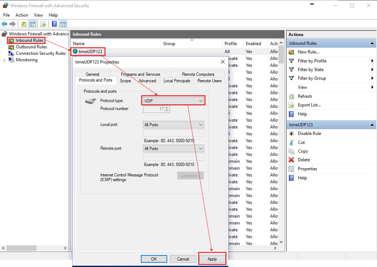Expand the View submenu arrow in Actions

point(372,87)
